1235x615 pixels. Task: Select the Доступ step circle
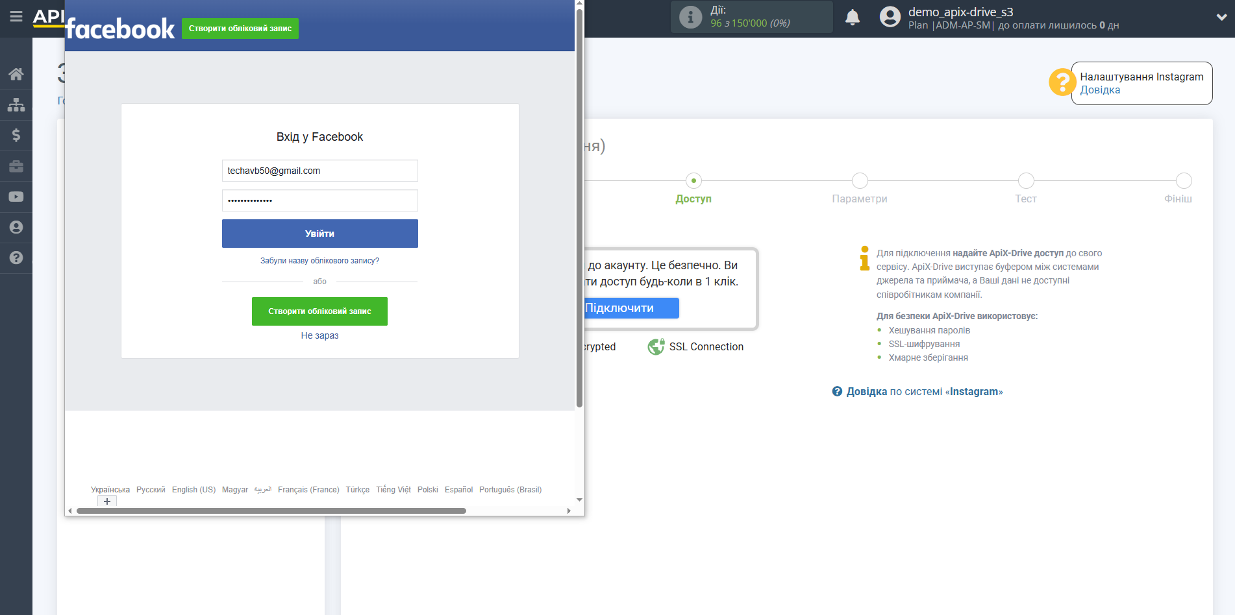(x=693, y=180)
